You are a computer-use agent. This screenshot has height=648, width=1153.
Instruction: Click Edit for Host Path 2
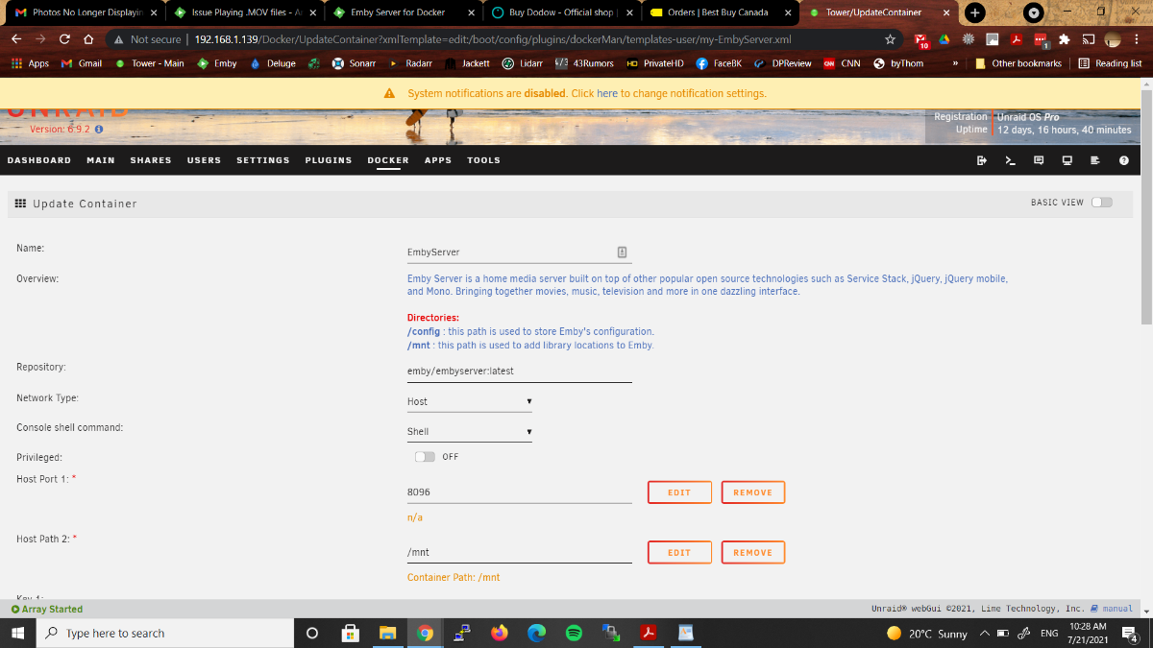679,552
